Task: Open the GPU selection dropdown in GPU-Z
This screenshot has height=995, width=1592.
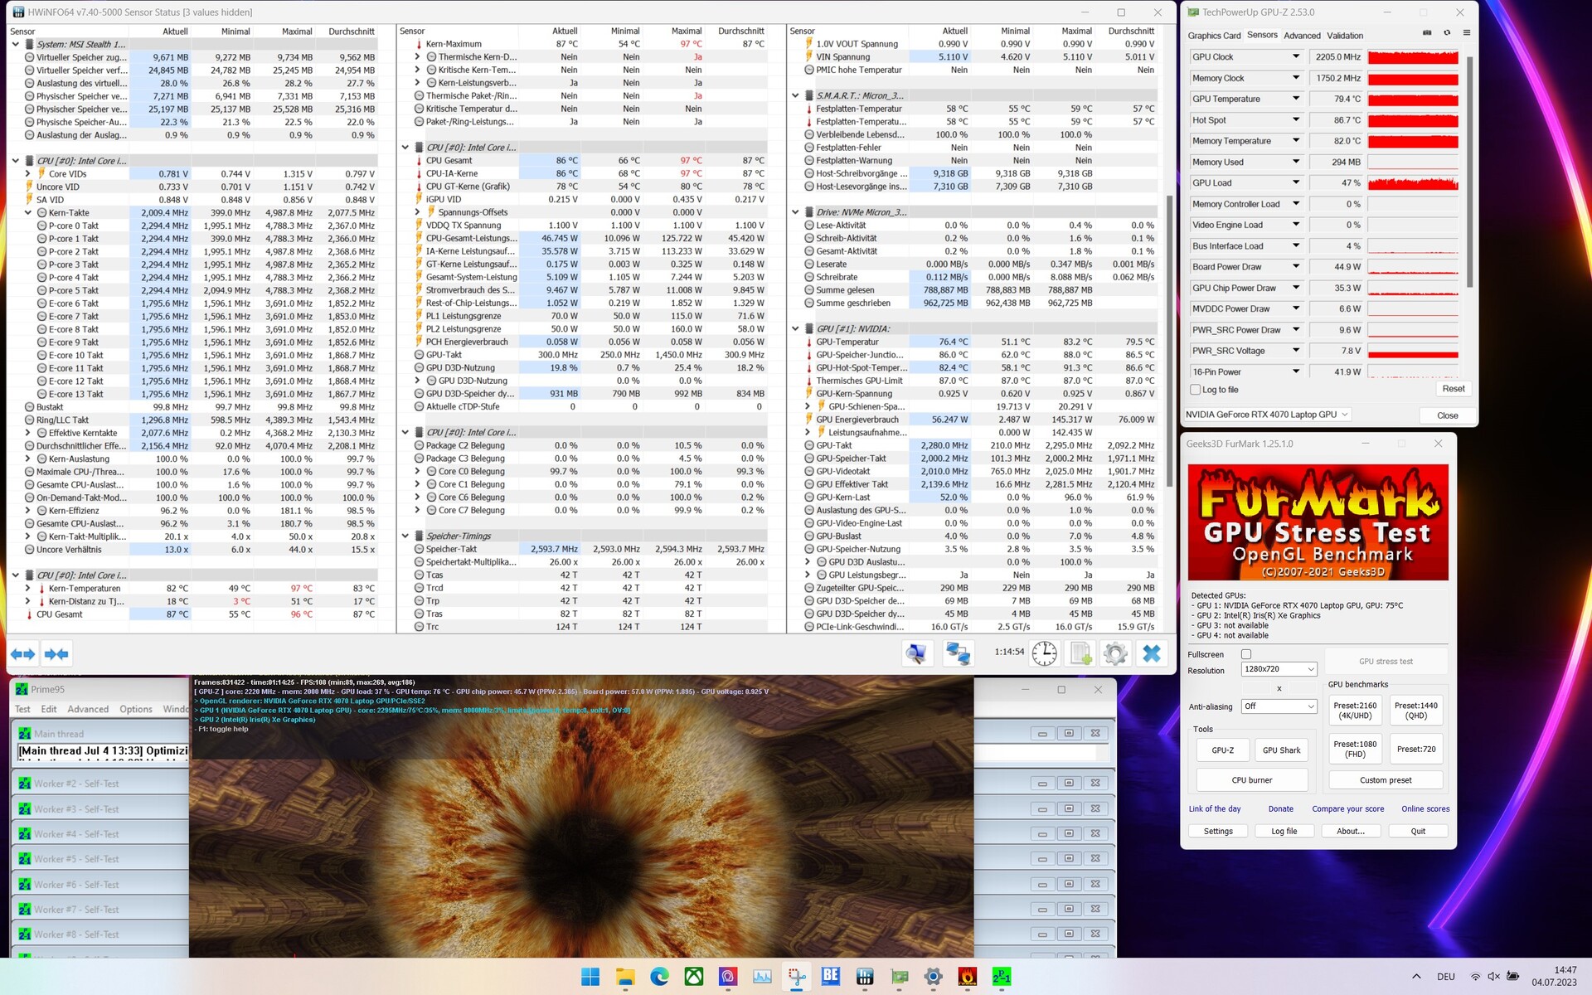Action: (x=1267, y=415)
